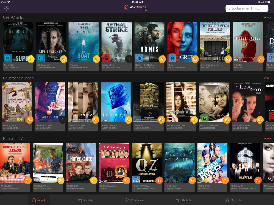This screenshot has height=205, width=274.
Task: Tap the unrated question mark on Anything
Action: pos(62,120)
